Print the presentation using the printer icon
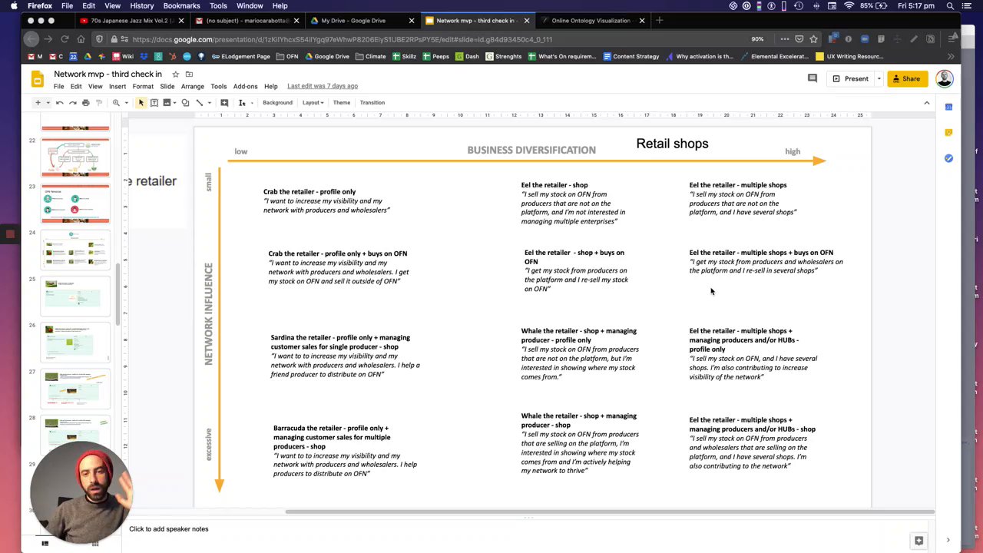 click(x=86, y=103)
